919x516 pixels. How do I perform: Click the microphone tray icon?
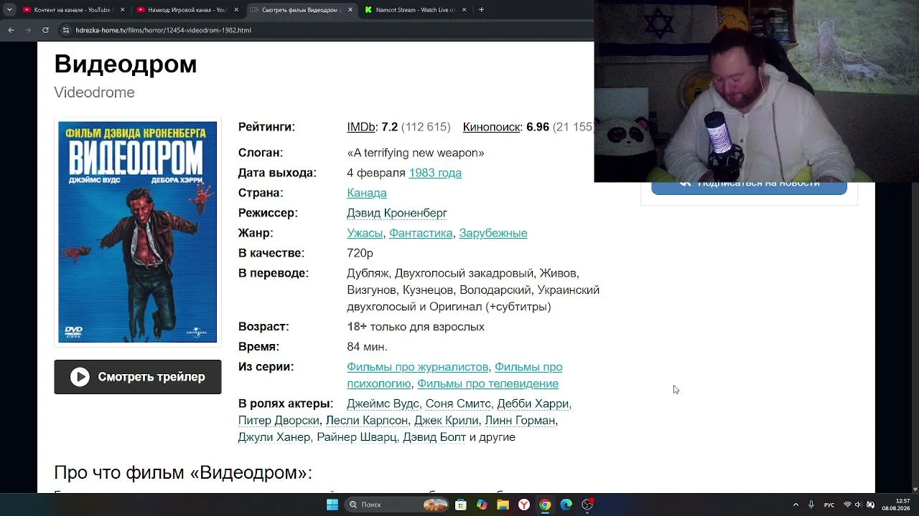tap(811, 505)
